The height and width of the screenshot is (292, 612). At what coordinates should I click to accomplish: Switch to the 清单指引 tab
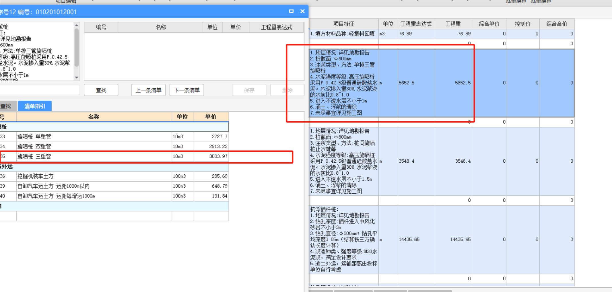coord(35,106)
